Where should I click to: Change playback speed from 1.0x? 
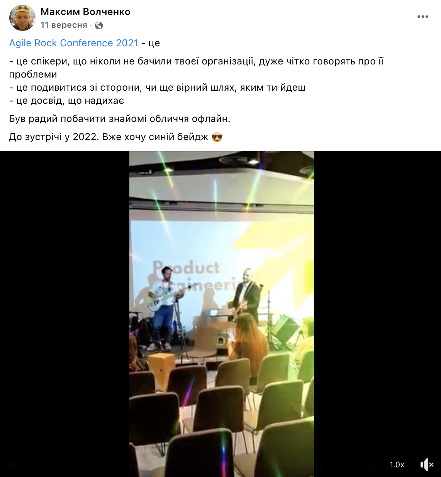(x=397, y=465)
